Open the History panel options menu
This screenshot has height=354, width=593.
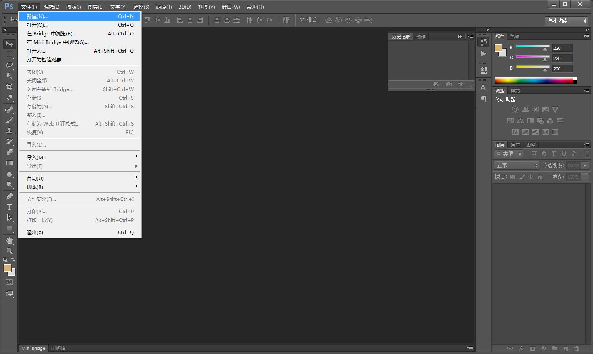click(470, 37)
